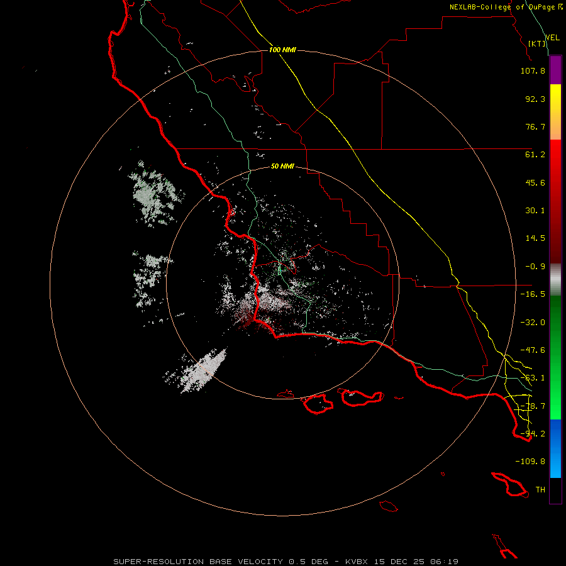Select the 45.6 scale value
Image resolution: width=566 pixels, height=566 pixels.
[535, 182]
